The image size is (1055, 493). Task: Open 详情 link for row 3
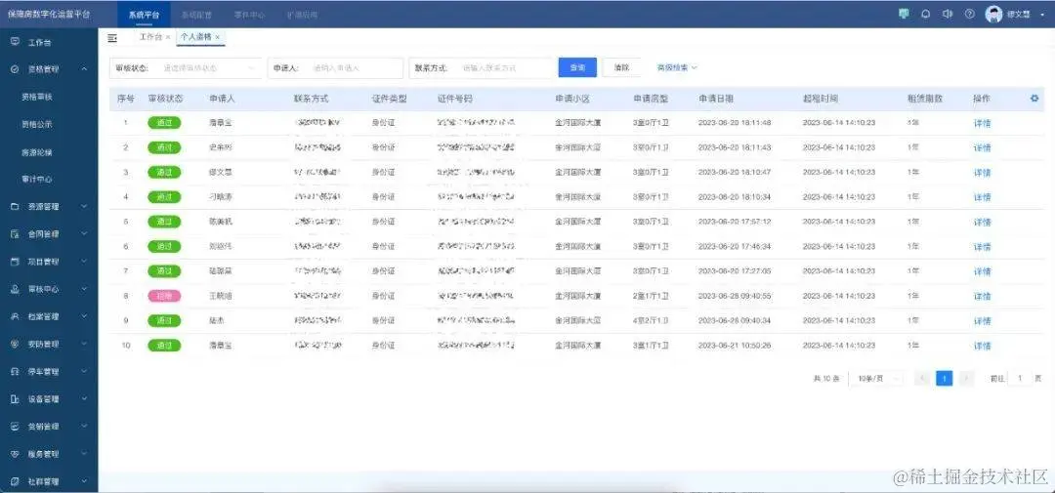tap(983, 173)
